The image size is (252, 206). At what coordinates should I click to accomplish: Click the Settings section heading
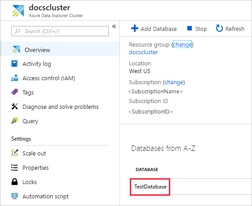(21, 139)
